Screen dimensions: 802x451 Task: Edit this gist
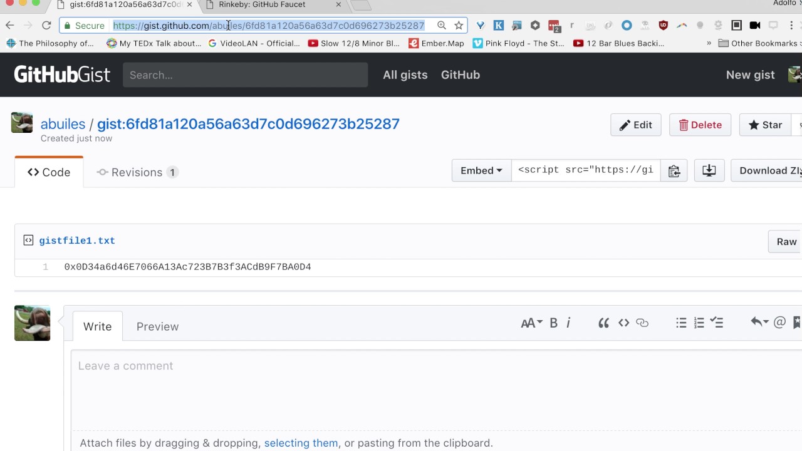click(636, 125)
